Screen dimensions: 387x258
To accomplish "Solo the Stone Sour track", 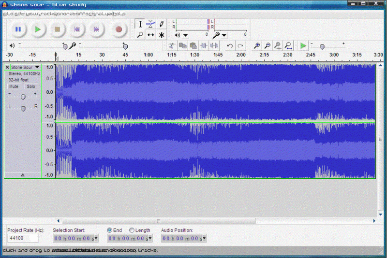I will pos(31,86).
